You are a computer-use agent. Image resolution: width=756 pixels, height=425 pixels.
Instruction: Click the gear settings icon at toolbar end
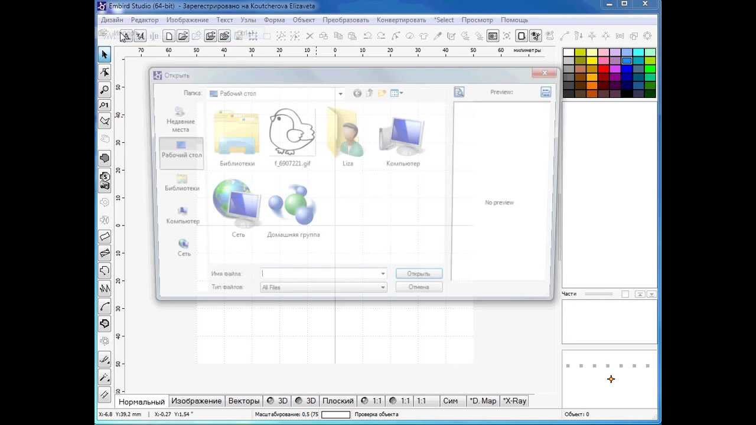(648, 36)
